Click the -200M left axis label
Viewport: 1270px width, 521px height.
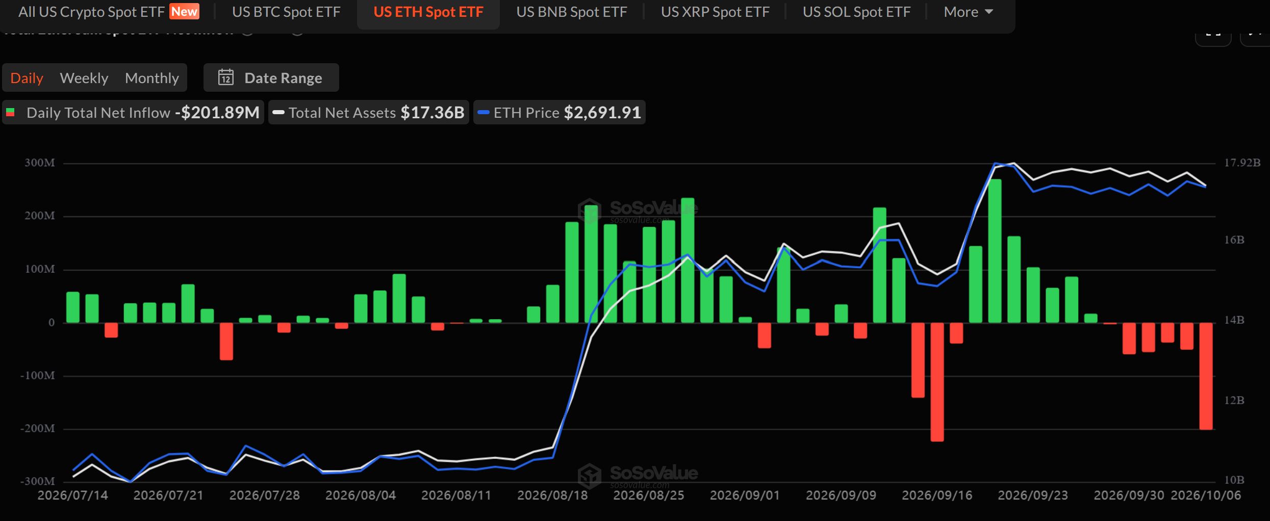38,429
